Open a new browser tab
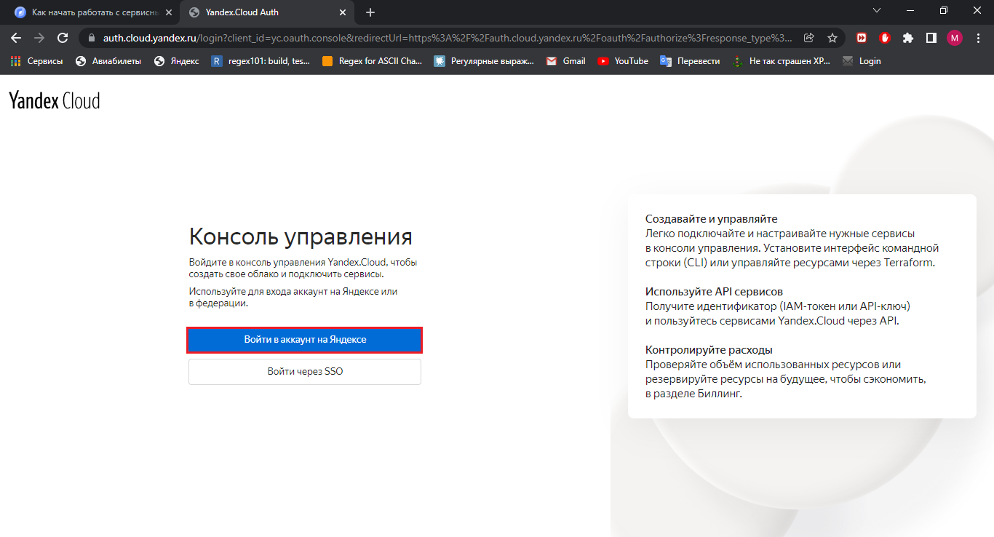The height and width of the screenshot is (537, 994). tap(370, 12)
